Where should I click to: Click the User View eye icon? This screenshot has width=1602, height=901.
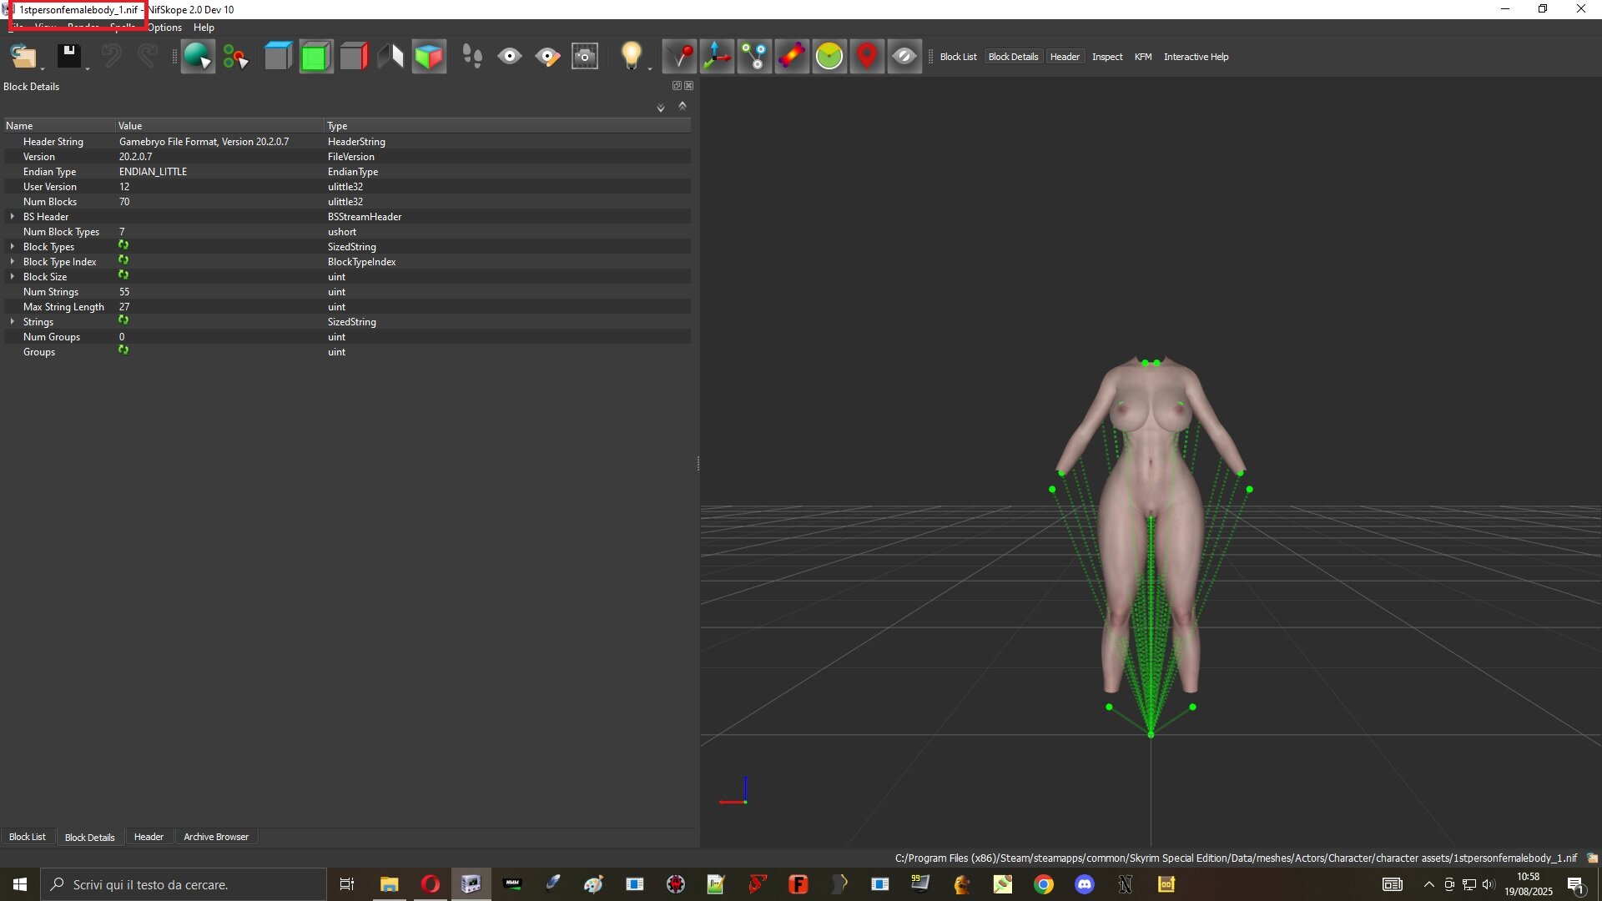coord(510,57)
